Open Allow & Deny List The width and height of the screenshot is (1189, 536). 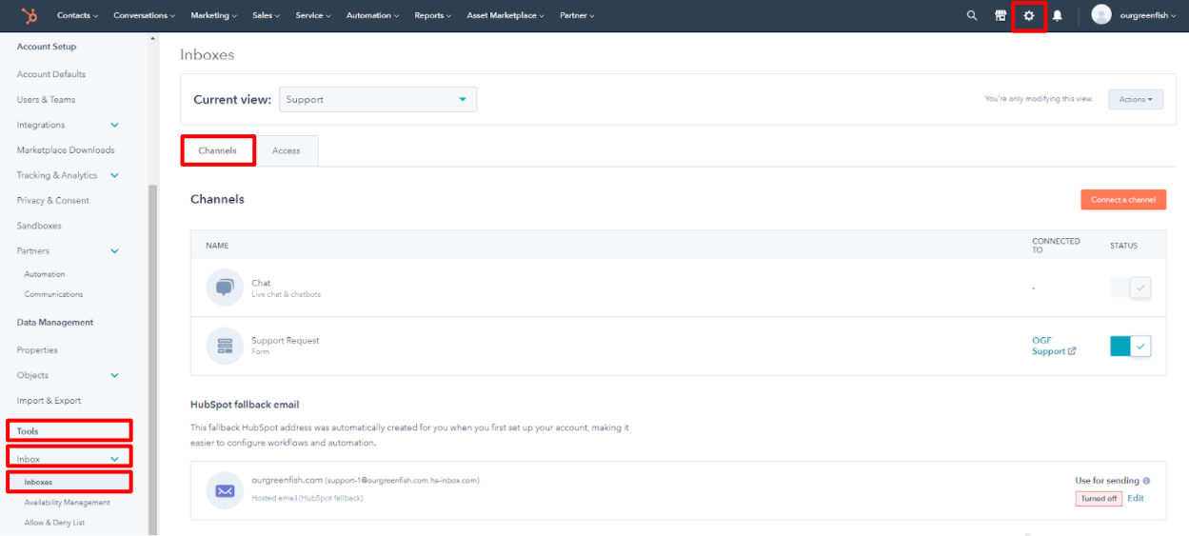(54, 523)
